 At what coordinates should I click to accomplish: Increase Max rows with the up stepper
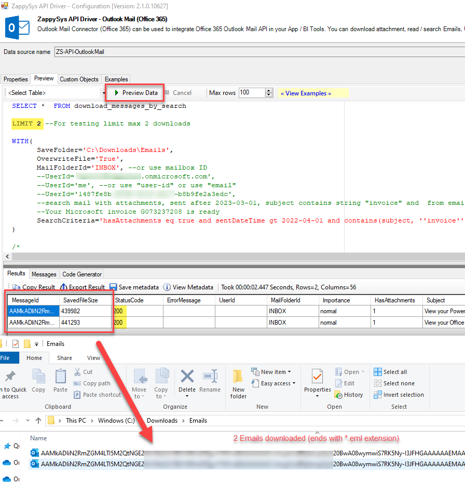click(269, 90)
